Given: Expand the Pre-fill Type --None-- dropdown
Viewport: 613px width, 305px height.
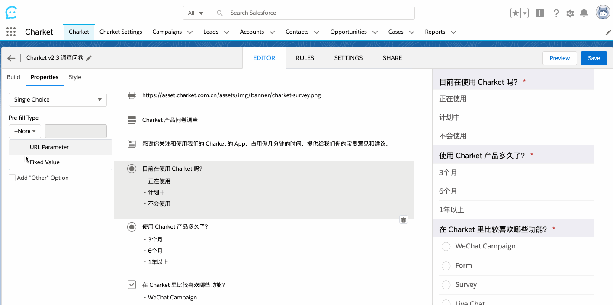Looking at the screenshot, I should click(25, 131).
